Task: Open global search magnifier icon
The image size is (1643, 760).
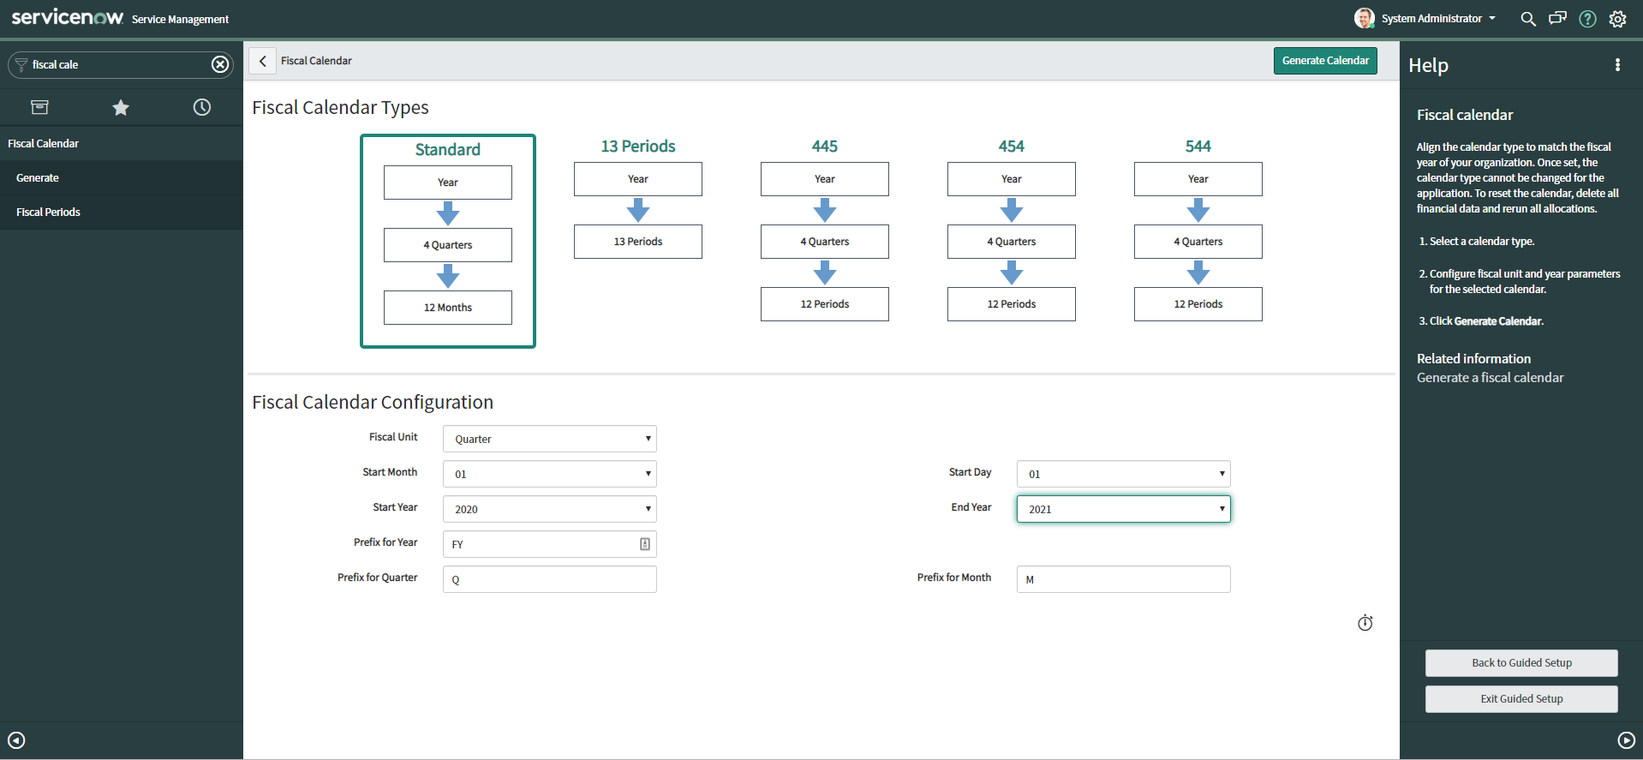Action: click(1527, 19)
